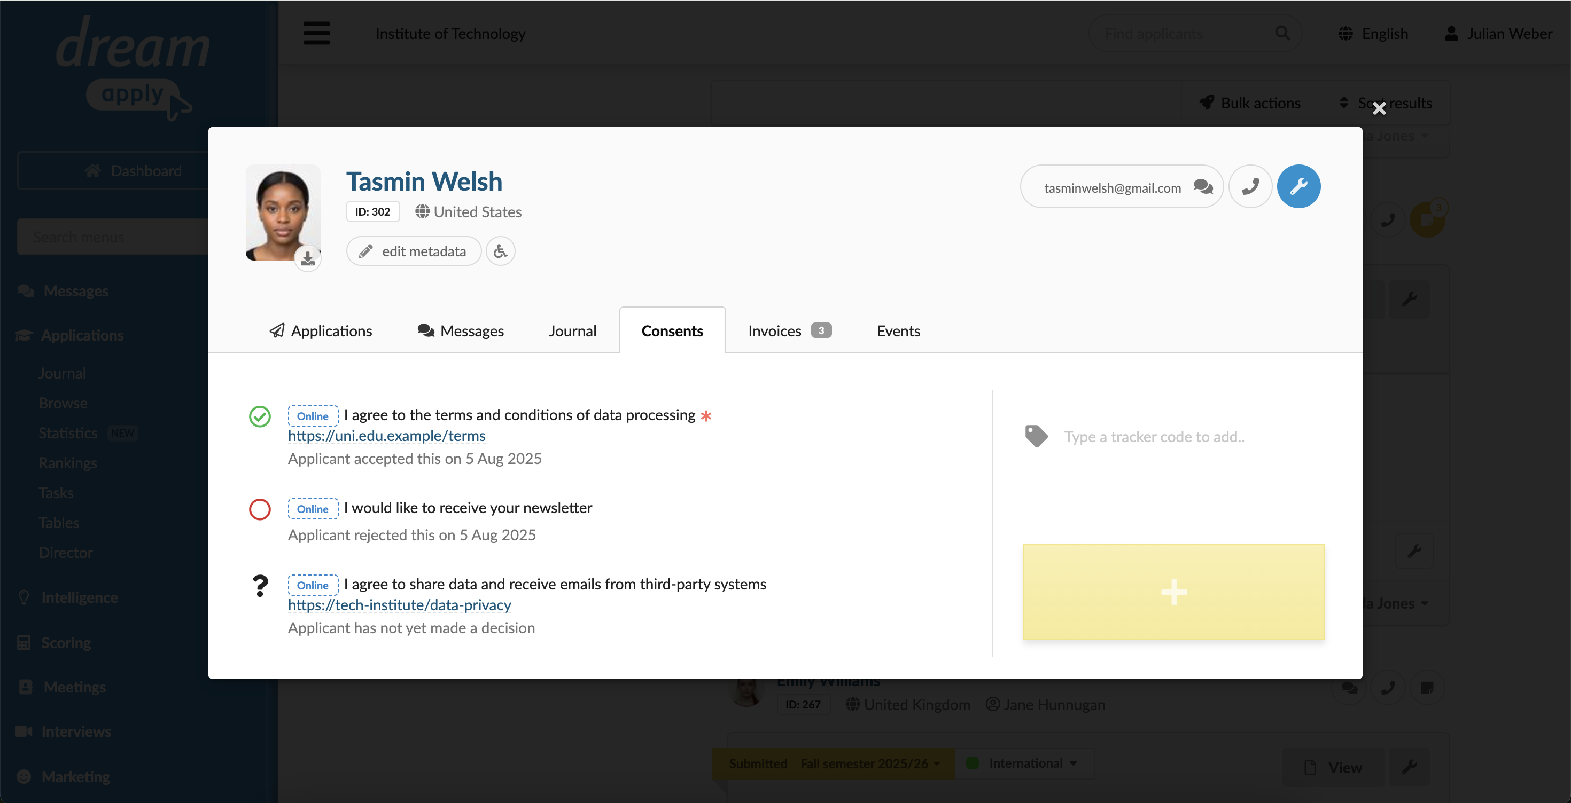Viewport: 1571px width, 803px height.
Task: Expand Applications section in the sidebar
Action: 70,336
